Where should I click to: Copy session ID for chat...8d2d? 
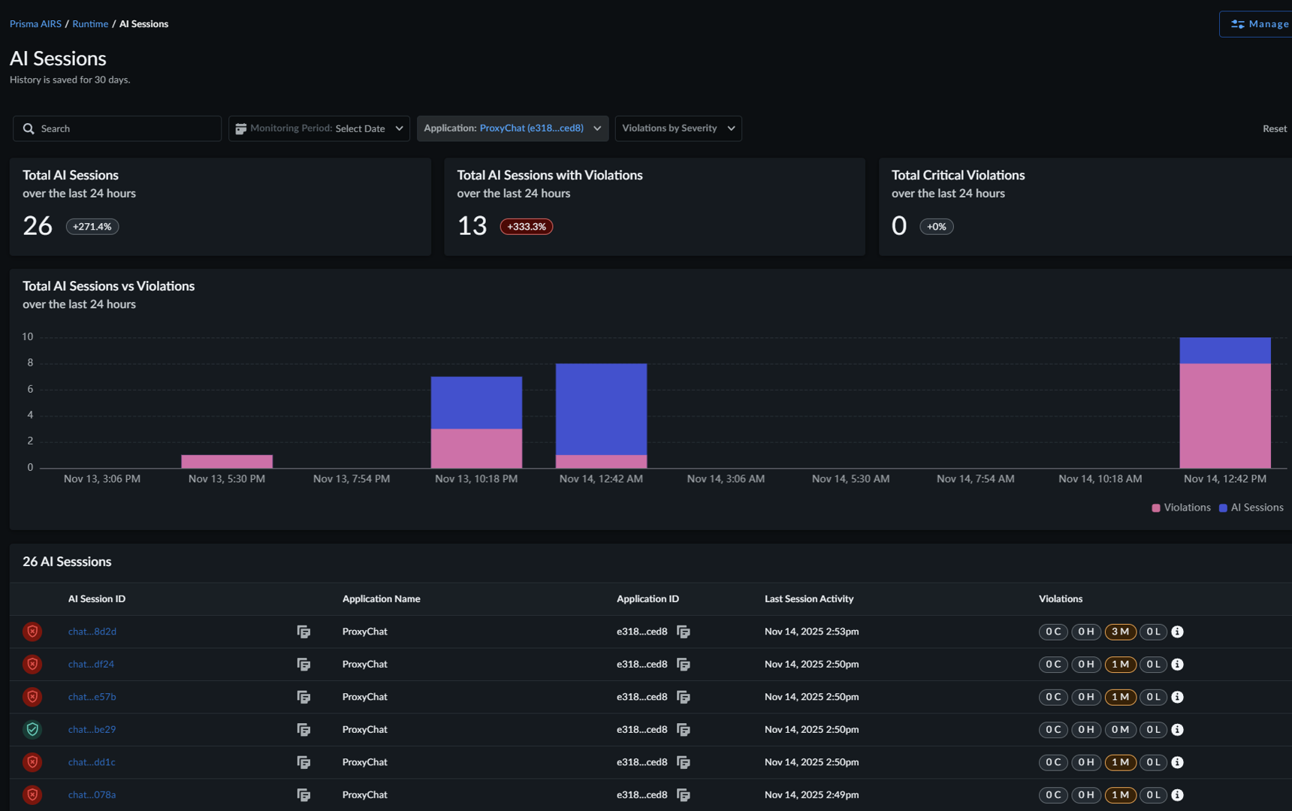coord(303,632)
